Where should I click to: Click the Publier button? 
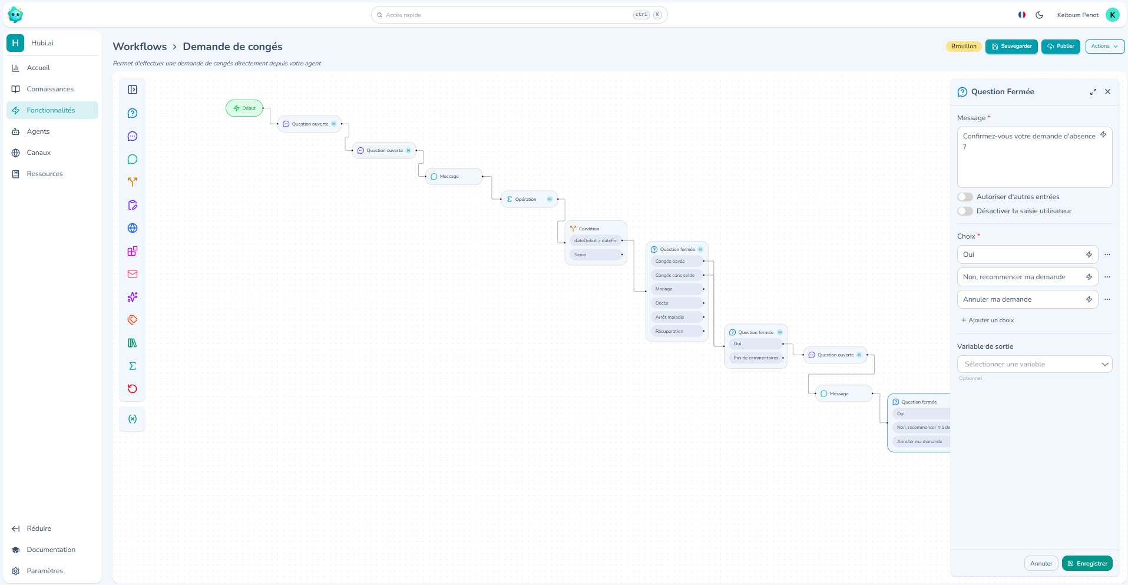pyautogui.click(x=1060, y=46)
